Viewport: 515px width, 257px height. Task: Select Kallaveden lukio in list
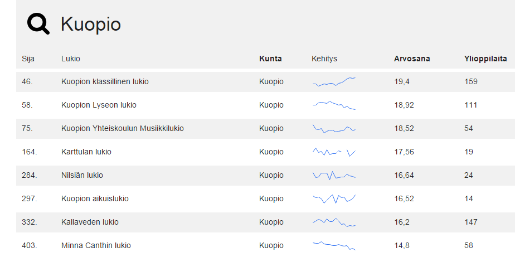(x=90, y=222)
